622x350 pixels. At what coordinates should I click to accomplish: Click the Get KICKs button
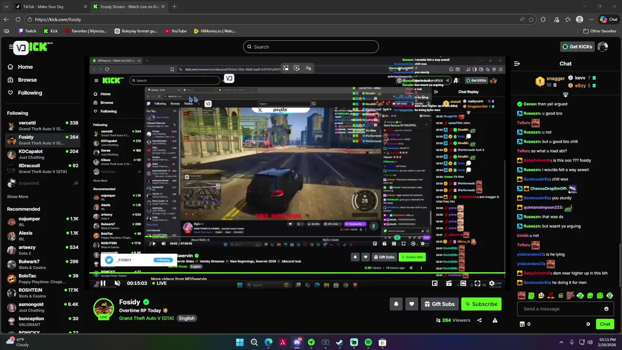click(x=578, y=47)
